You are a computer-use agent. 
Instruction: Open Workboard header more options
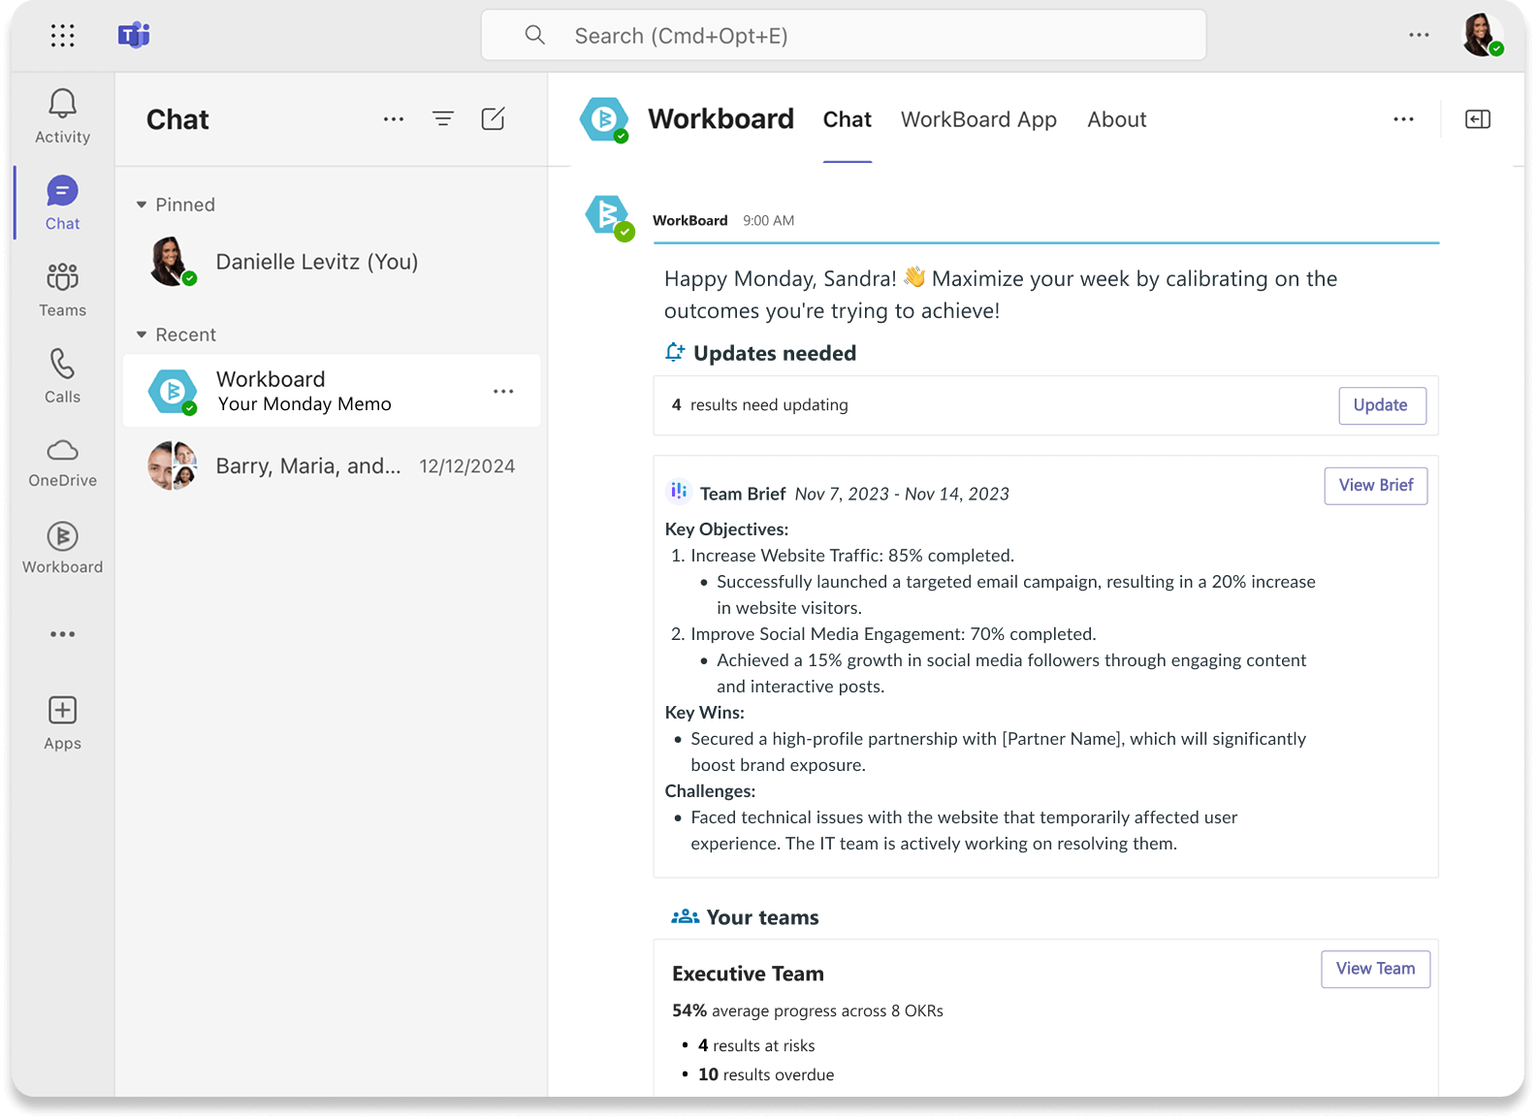(1403, 119)
